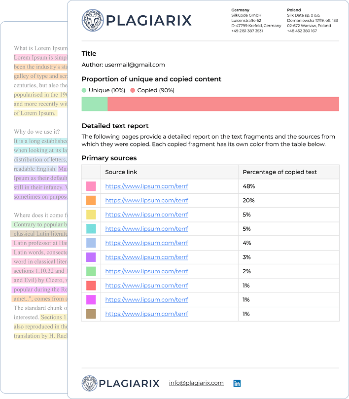Click the 'Primary sources' heading

coord(109,158)
